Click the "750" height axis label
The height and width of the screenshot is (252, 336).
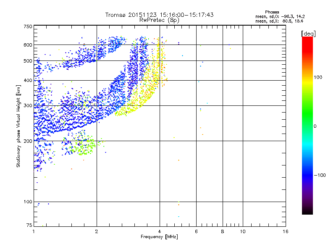pos(28,26)
